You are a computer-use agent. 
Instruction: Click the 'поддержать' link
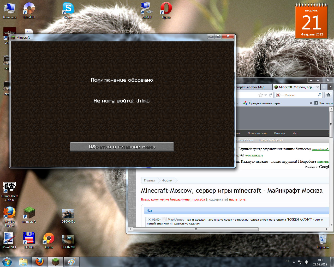(x=217, y=199)
